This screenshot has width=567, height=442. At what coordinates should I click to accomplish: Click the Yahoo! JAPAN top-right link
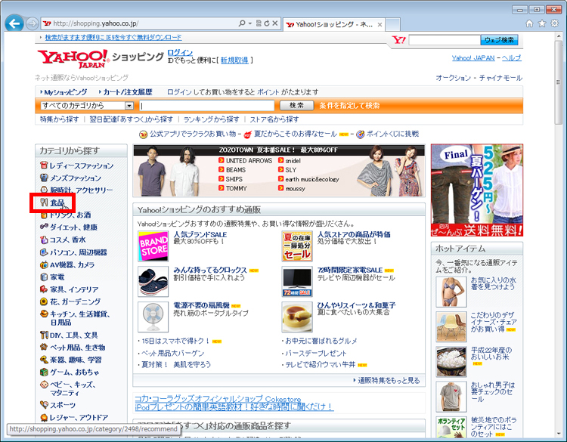tap(473, 58)
